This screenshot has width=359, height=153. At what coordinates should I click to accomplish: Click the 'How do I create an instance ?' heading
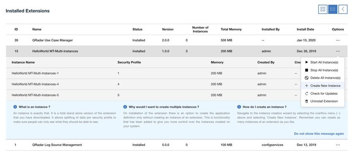(x=265, y=107)
